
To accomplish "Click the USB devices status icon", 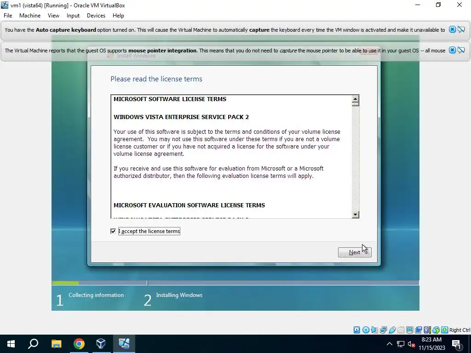I will pos(392,330).
